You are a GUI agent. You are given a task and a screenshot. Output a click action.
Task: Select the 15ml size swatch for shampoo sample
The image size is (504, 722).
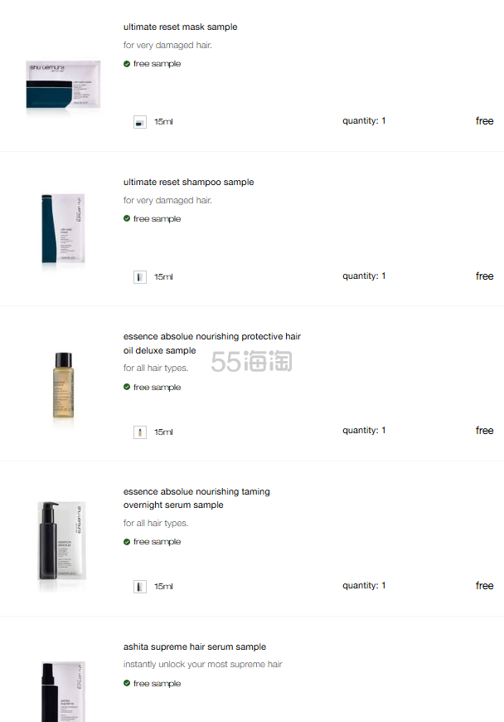click(x=140, y=277)
